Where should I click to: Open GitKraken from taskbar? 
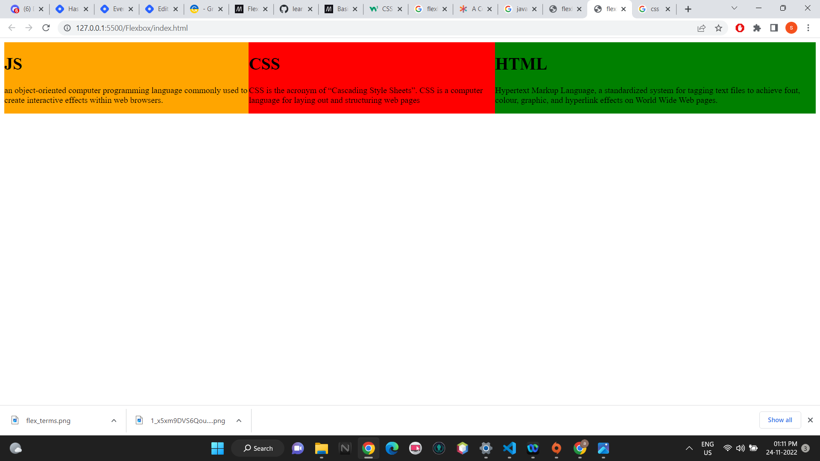tap(439, 448)
